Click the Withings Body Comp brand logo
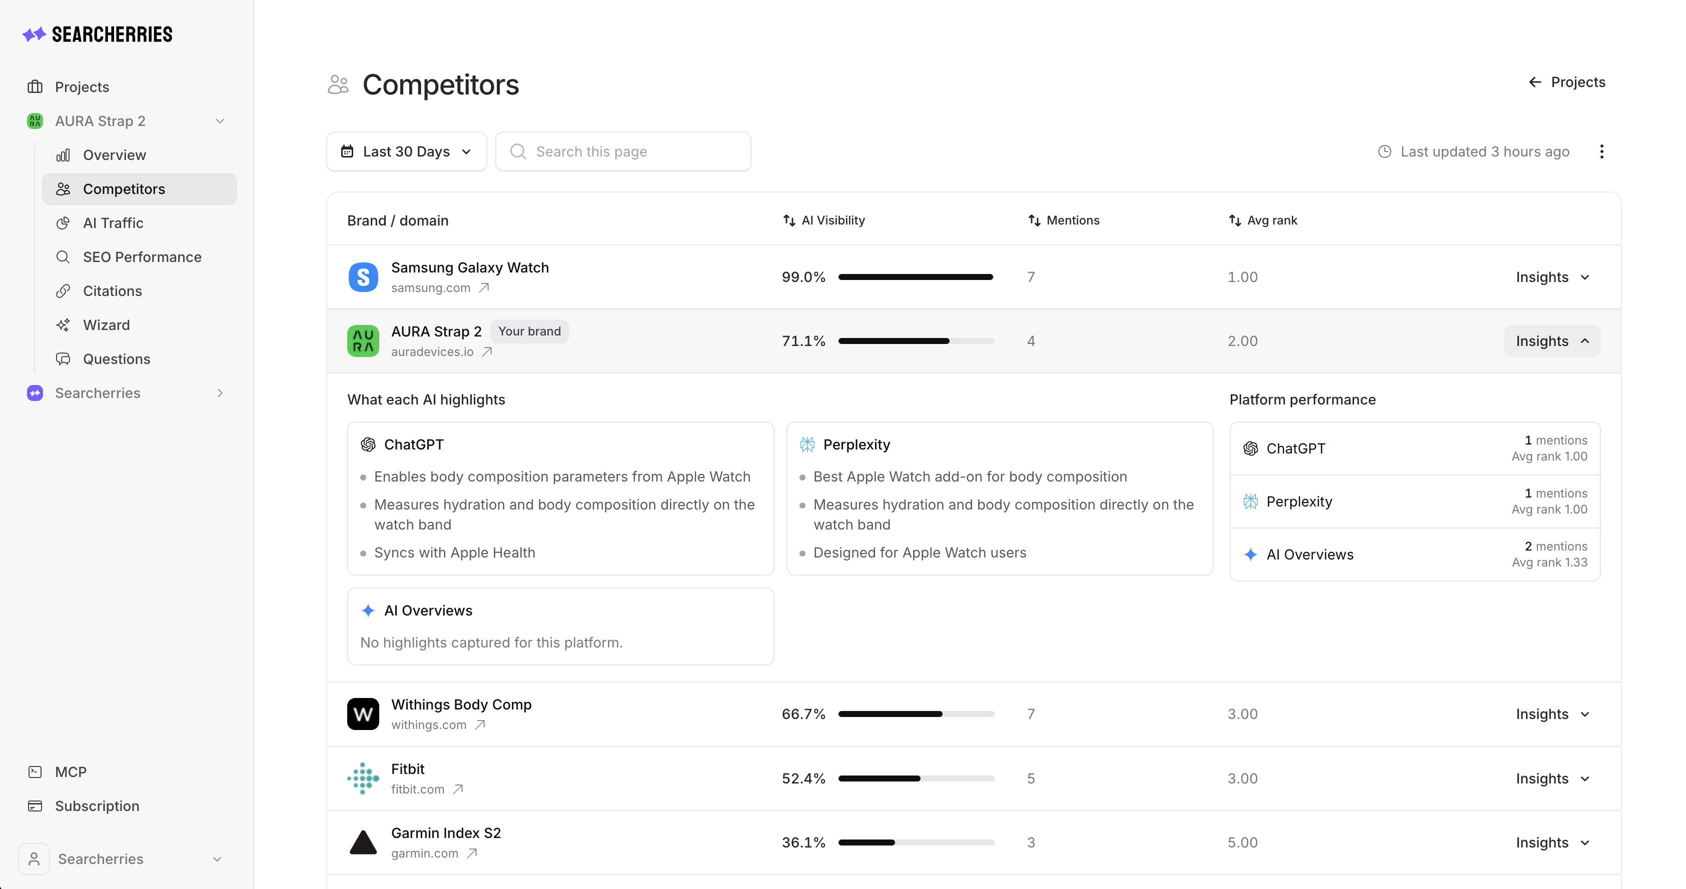The width and height of the screenshot is (1686, 889). [x=363, y=714]
